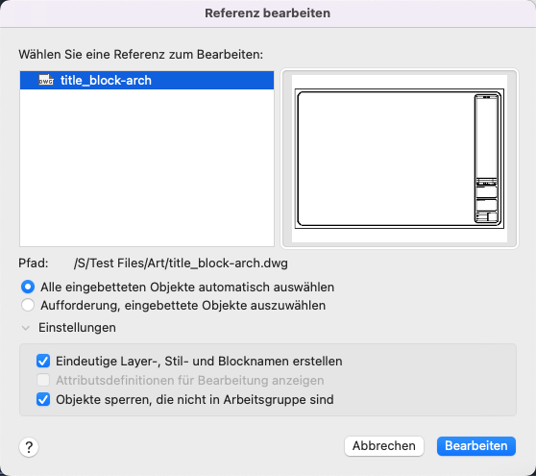Confirm with the blue Bearbeiten button
This screenshot has height=476, width=536.
coord(476,446)
